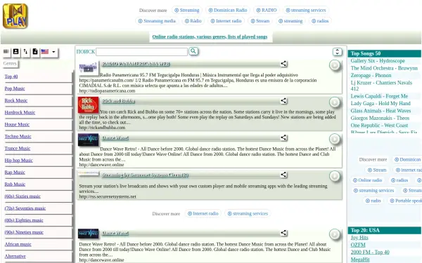Click Internet radio chip below the Securenet station
The height and width of the screenshot is (263, 422).
click(x=203, y=214)
